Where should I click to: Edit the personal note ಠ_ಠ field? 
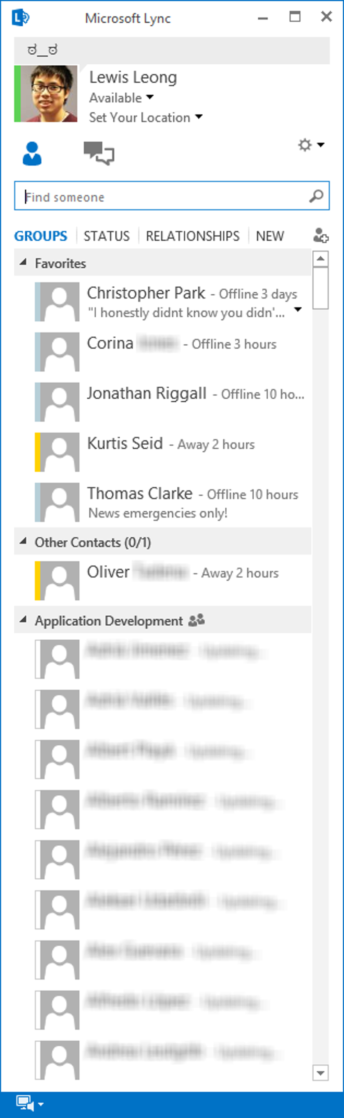coord(172,50)
